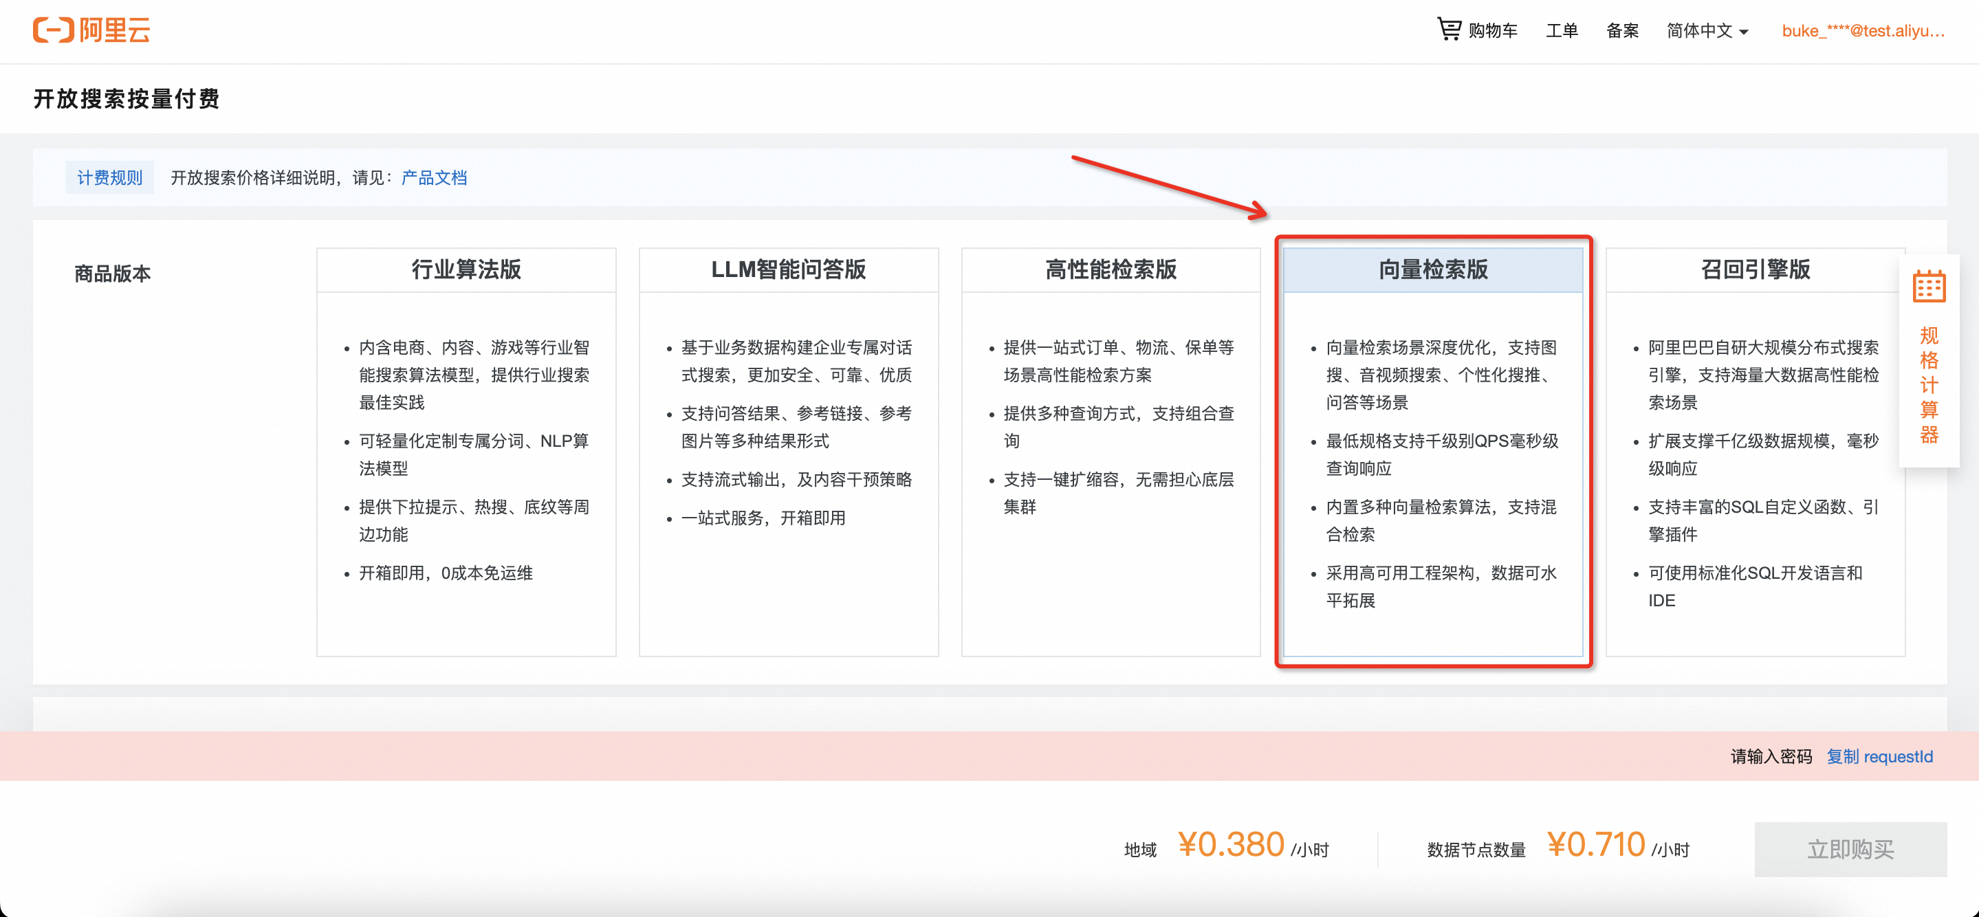This screenshot has width=1979, height=917.
Task: Open the Alibaba Cloud logo homepage
Action: (91, 30)
